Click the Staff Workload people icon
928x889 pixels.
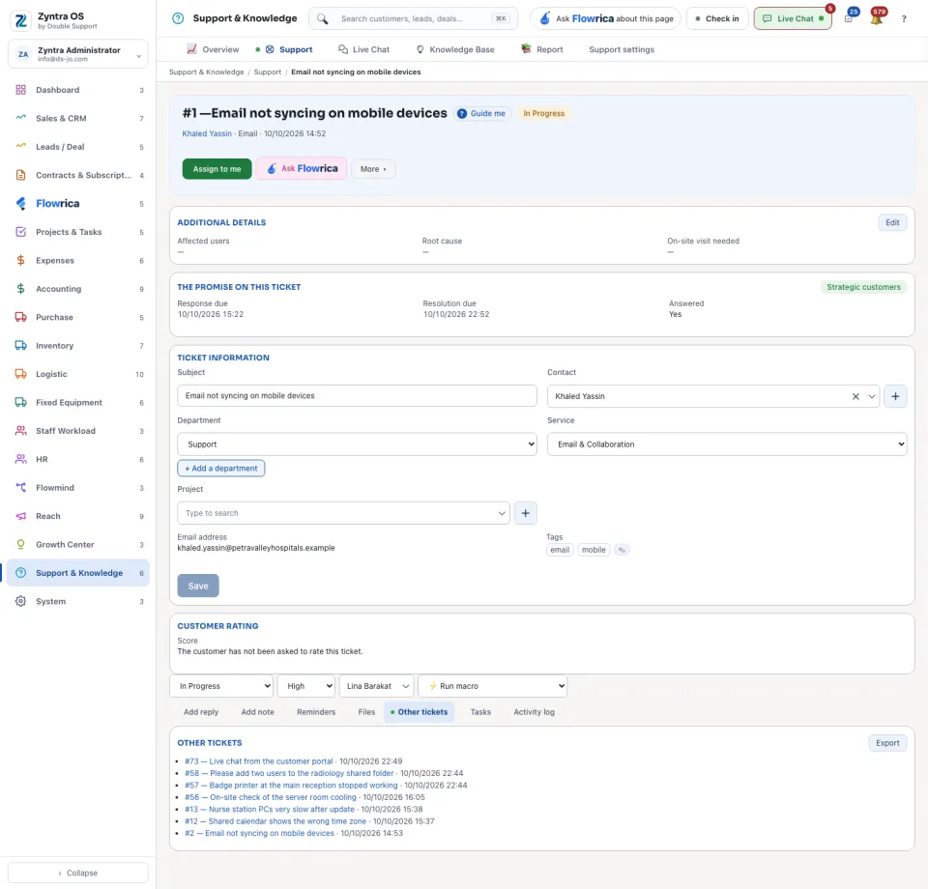coord(20,431)
